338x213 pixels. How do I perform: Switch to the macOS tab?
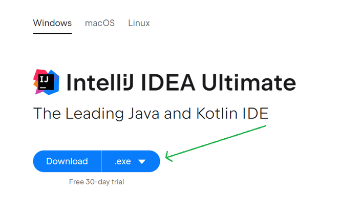pos(99,23)
